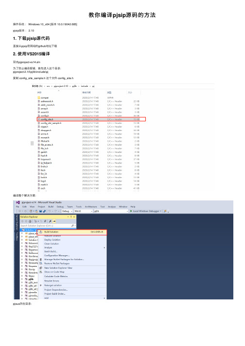The width and height of the screenshot is (245, 346).
Task: Select Resolve Errors menu entry
Action: point(52,281)
